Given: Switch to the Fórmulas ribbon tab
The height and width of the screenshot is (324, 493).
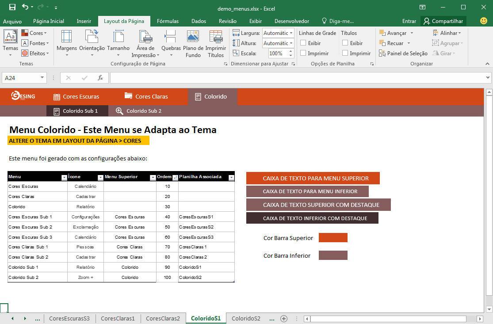Looking at the screenshot, I should (x=168, y=21).
